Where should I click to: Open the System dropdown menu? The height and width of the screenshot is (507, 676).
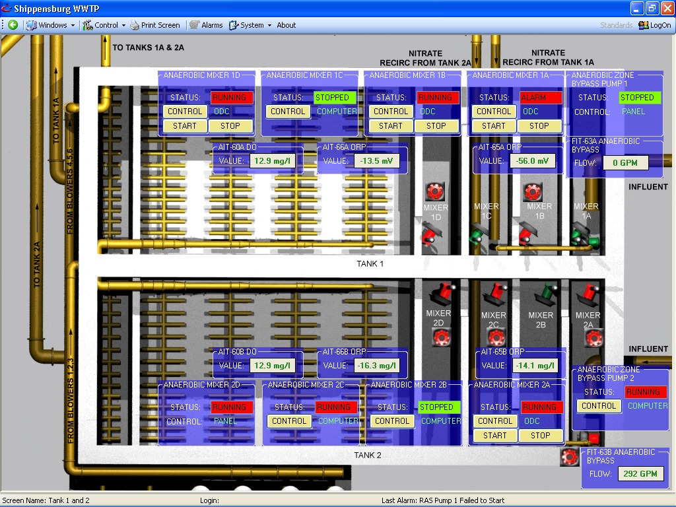251,25
